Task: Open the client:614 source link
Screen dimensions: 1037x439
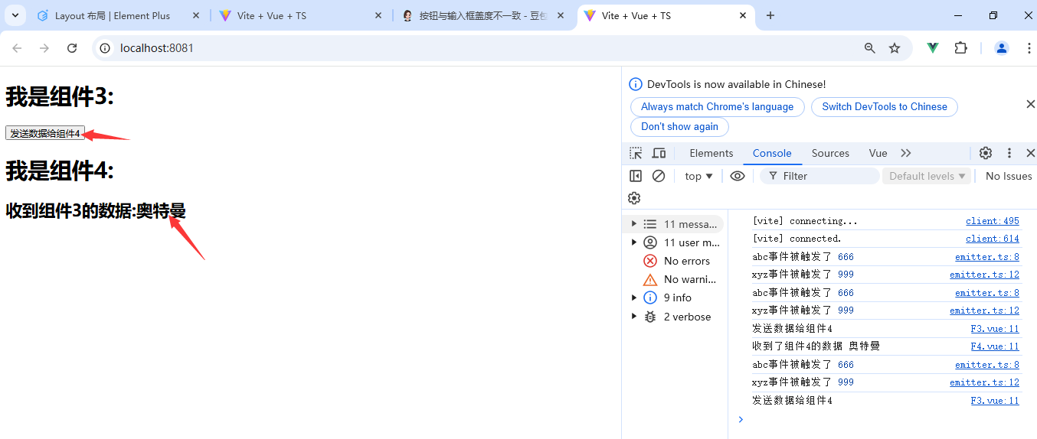Action: click(992, 239)
